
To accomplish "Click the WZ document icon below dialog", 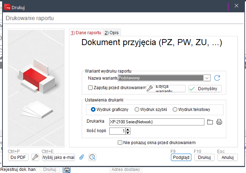I will pyautogui.click(x=67, y=170).
